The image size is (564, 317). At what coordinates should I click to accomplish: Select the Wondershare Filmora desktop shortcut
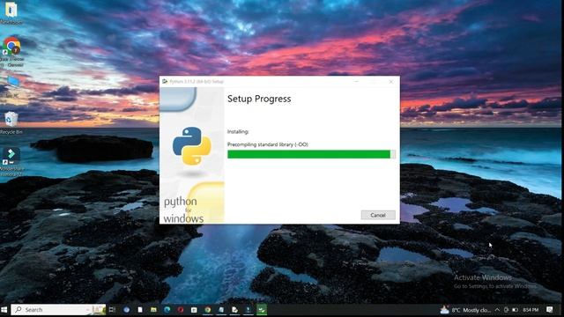point(11,162)
